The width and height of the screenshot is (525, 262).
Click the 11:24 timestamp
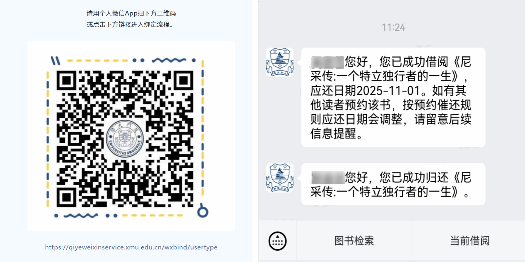[393, 27]
